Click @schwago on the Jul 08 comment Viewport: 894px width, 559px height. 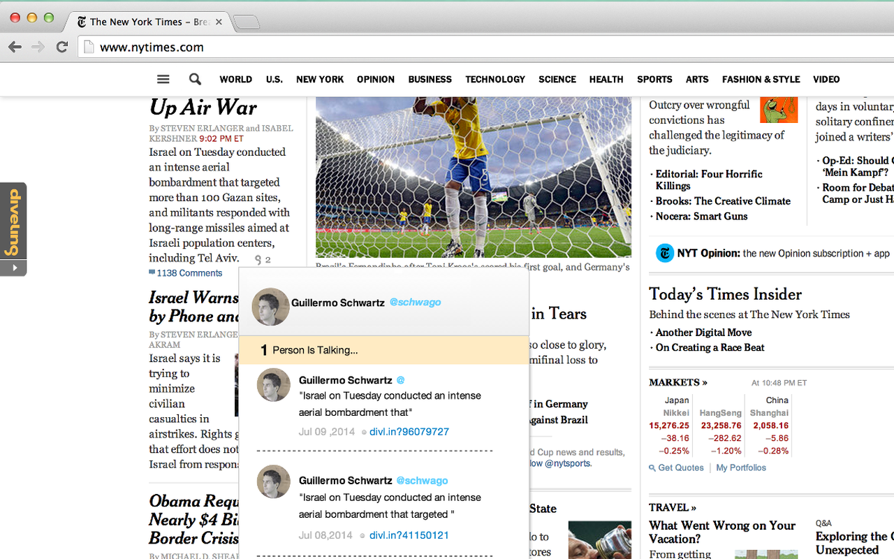[423, 481]
